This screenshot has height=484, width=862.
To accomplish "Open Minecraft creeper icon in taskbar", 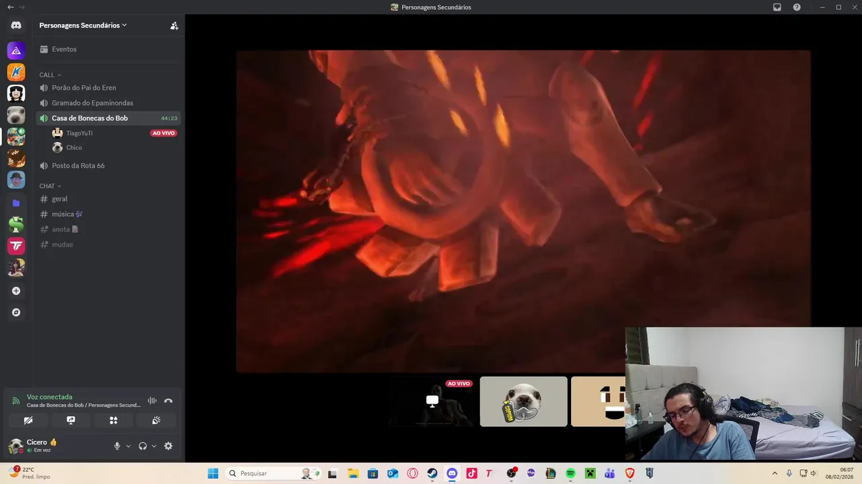I will tap(590, 473).
